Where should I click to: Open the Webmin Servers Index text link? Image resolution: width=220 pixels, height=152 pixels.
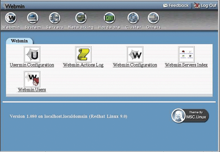186,65
